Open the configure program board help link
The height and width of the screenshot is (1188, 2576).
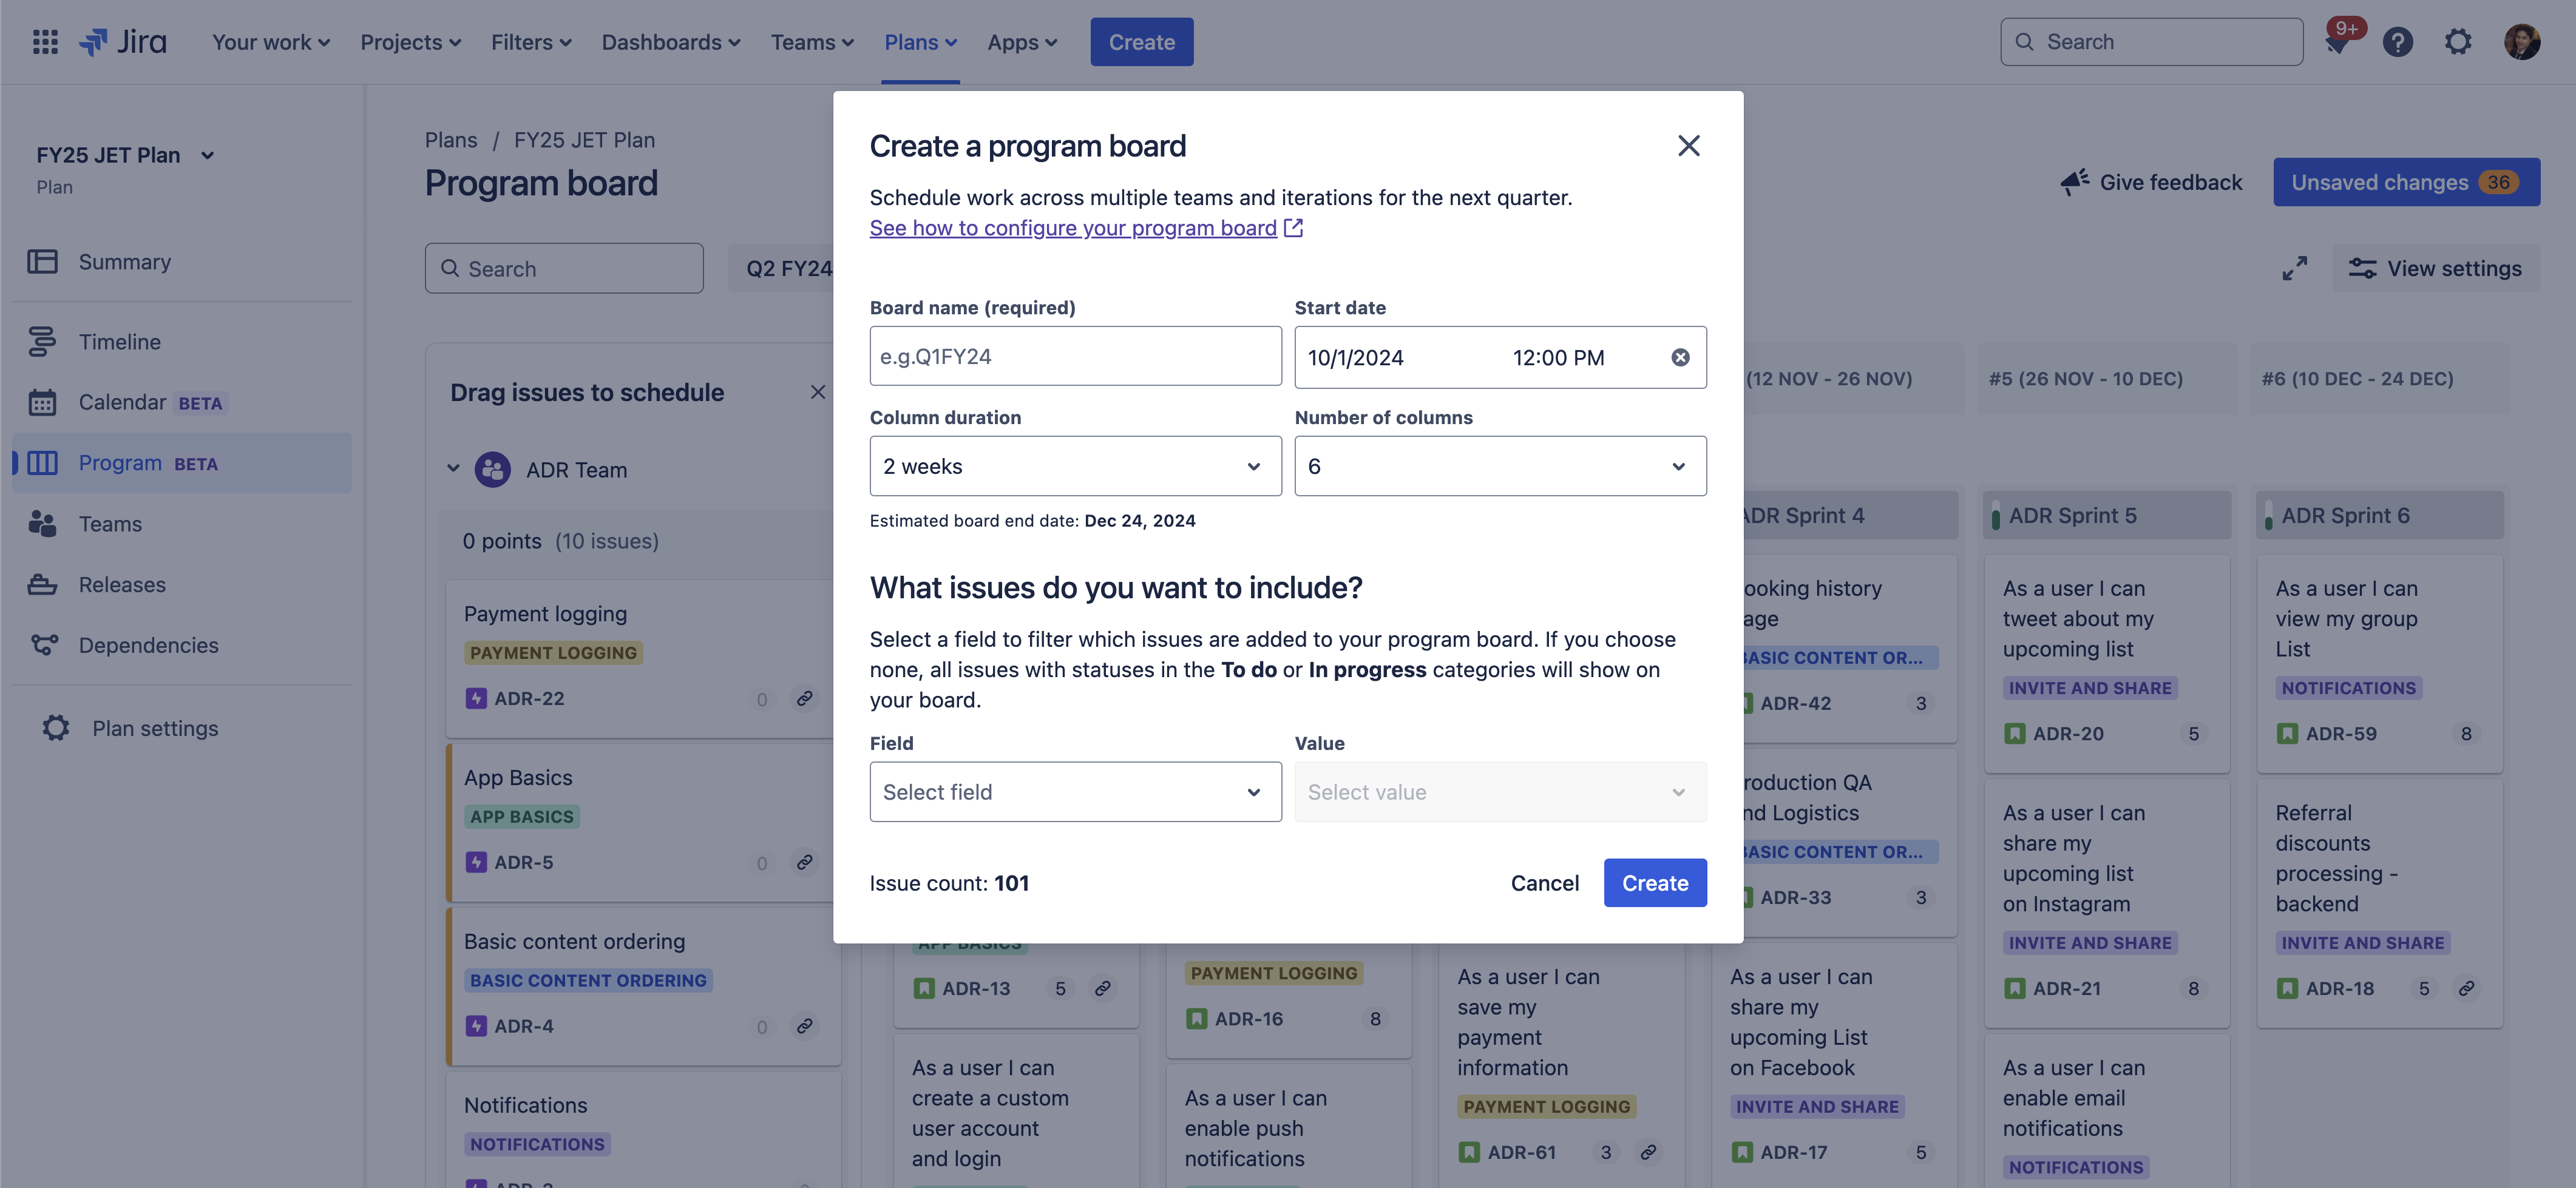tap(1086, 228)
